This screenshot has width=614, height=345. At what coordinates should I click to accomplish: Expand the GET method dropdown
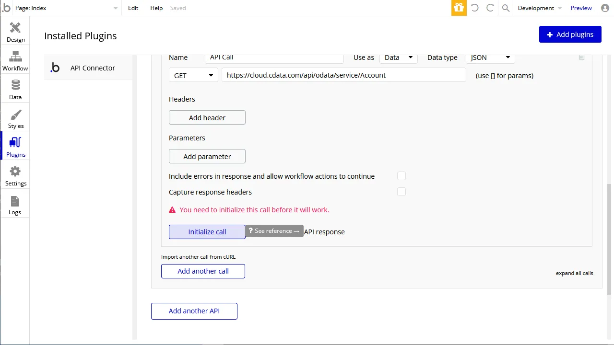193,75
